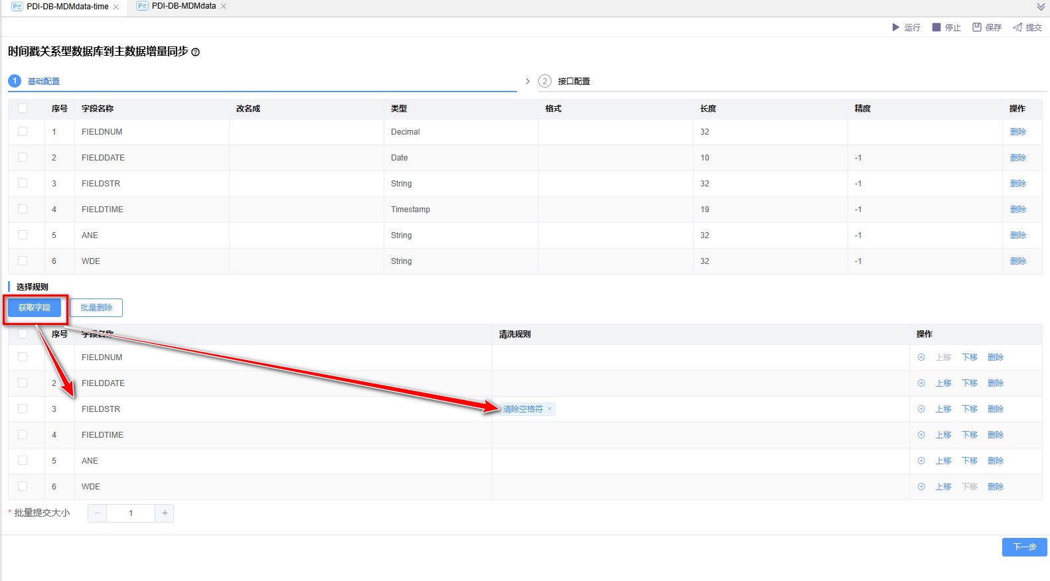Check the FIELDNUM row checkbox in the upper table
The image size is (1050, 581).
[x=23, y=131]
